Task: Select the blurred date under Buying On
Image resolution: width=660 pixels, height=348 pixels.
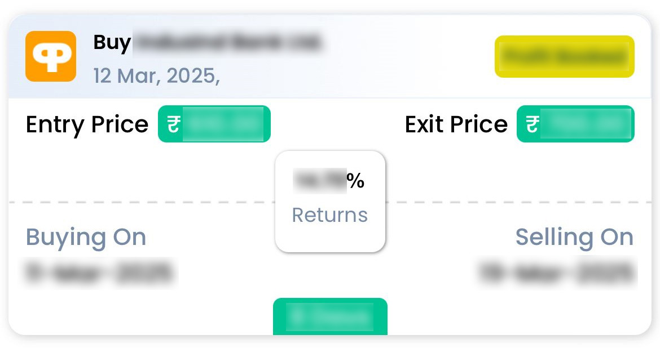Action: [x=99, y=273]
